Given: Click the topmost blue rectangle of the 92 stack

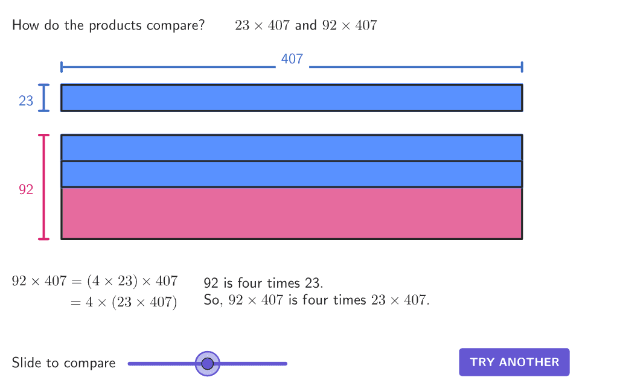Looking at the screenshot, I should click(x=292, y=148).
